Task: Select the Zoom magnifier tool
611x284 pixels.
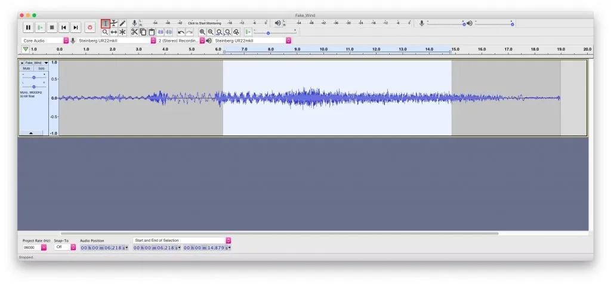Action: 105,32
